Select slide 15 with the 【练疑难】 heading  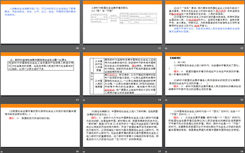click(204, 74)
